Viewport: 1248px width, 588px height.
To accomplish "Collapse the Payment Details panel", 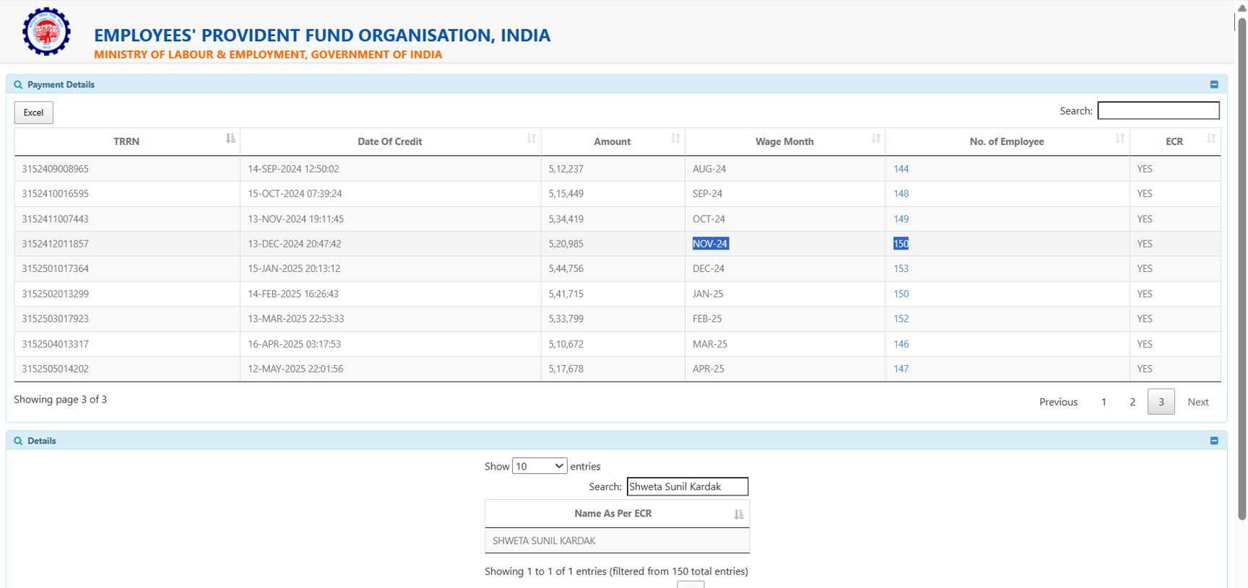I will (1214, 84).
